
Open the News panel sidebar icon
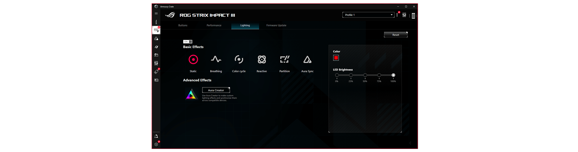(x=156, y=80)
